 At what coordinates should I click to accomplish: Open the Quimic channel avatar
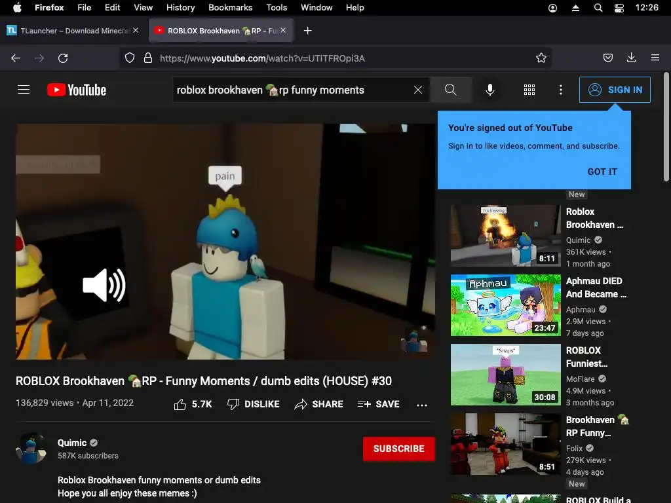pos(31,448)
